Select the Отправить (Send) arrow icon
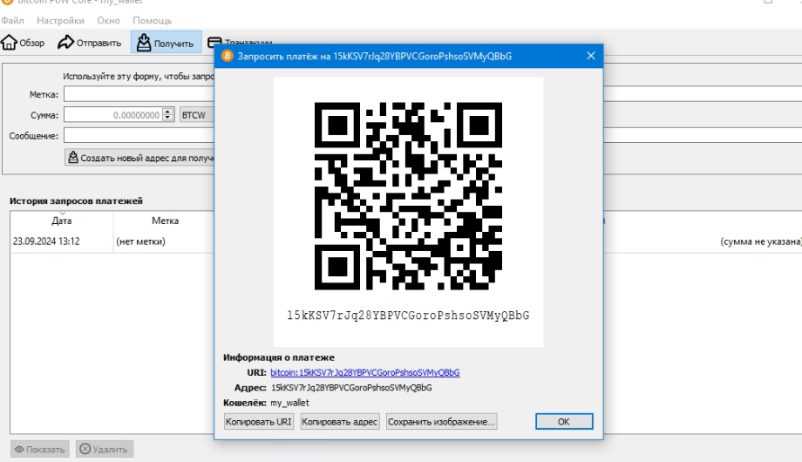The image size is (802, 462). point(65,42)
